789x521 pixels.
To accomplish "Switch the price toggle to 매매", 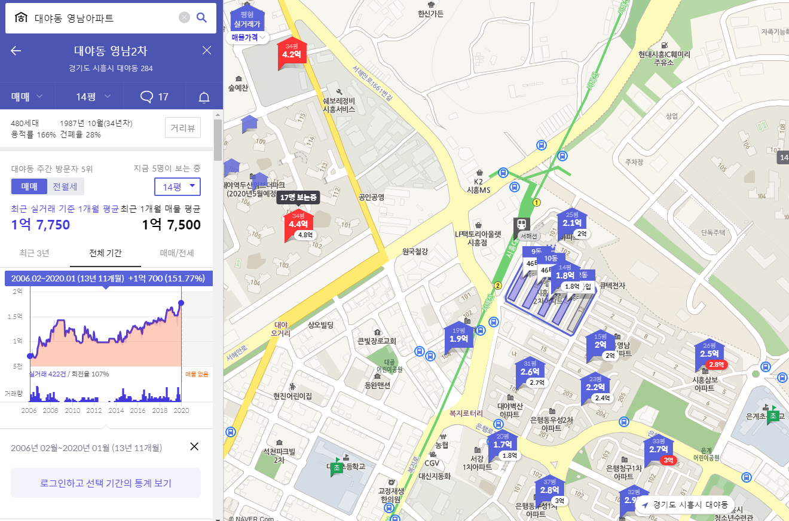I will 29,186.
